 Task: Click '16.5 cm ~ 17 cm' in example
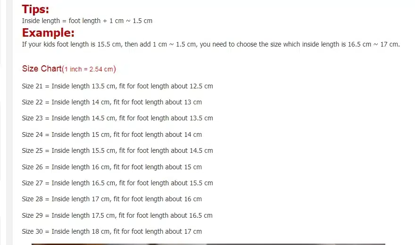tap(373, 44)
